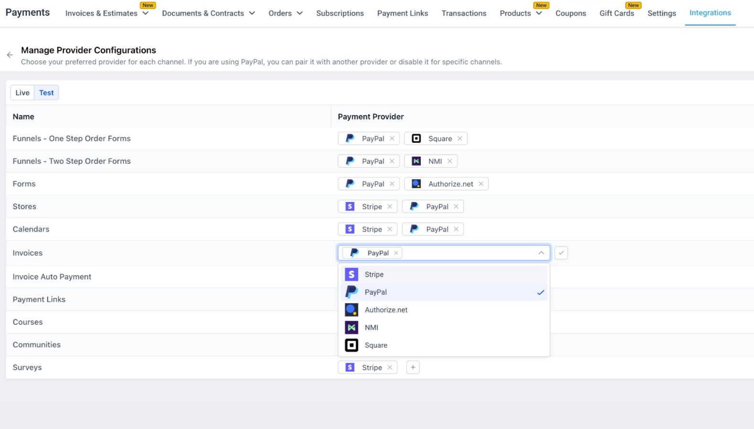This screenshot has height=429, width=754.
Task: Click the Name column header
Action: [x=23, y=117]
